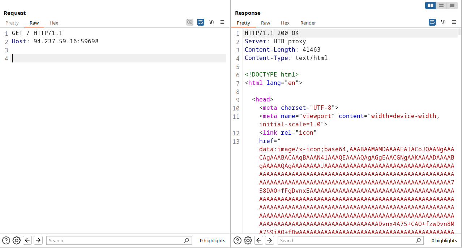Viewport: 462px width, 248px height.
Task: Open the Response Render tab
Action: pos(308,23)
